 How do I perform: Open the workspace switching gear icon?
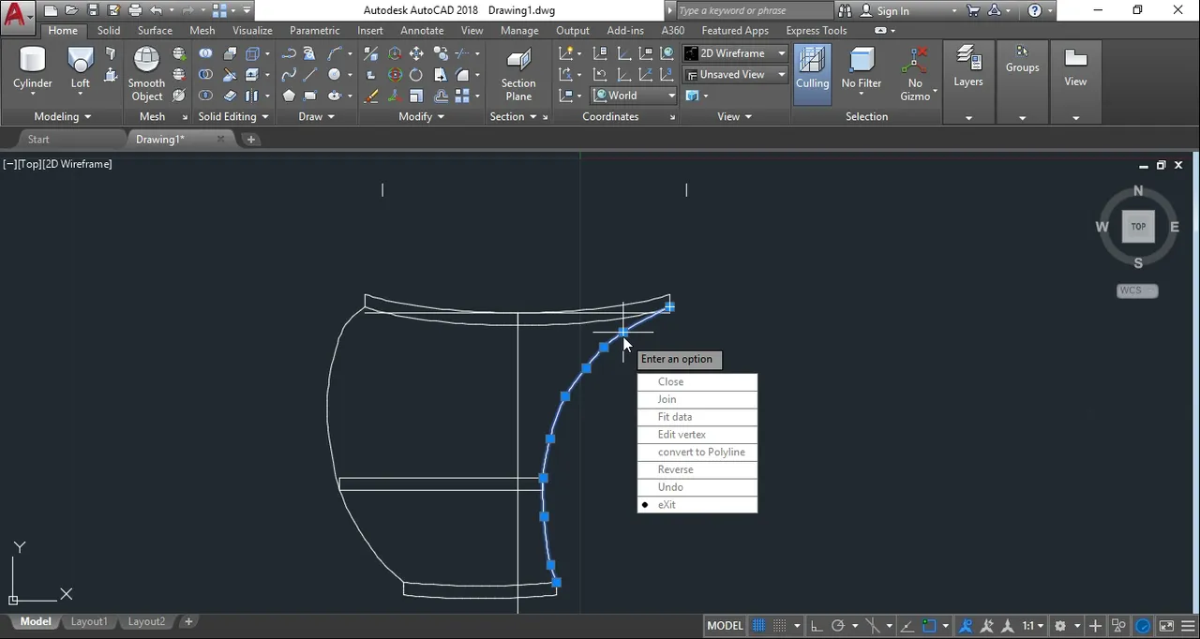[x=1060, y=626]
